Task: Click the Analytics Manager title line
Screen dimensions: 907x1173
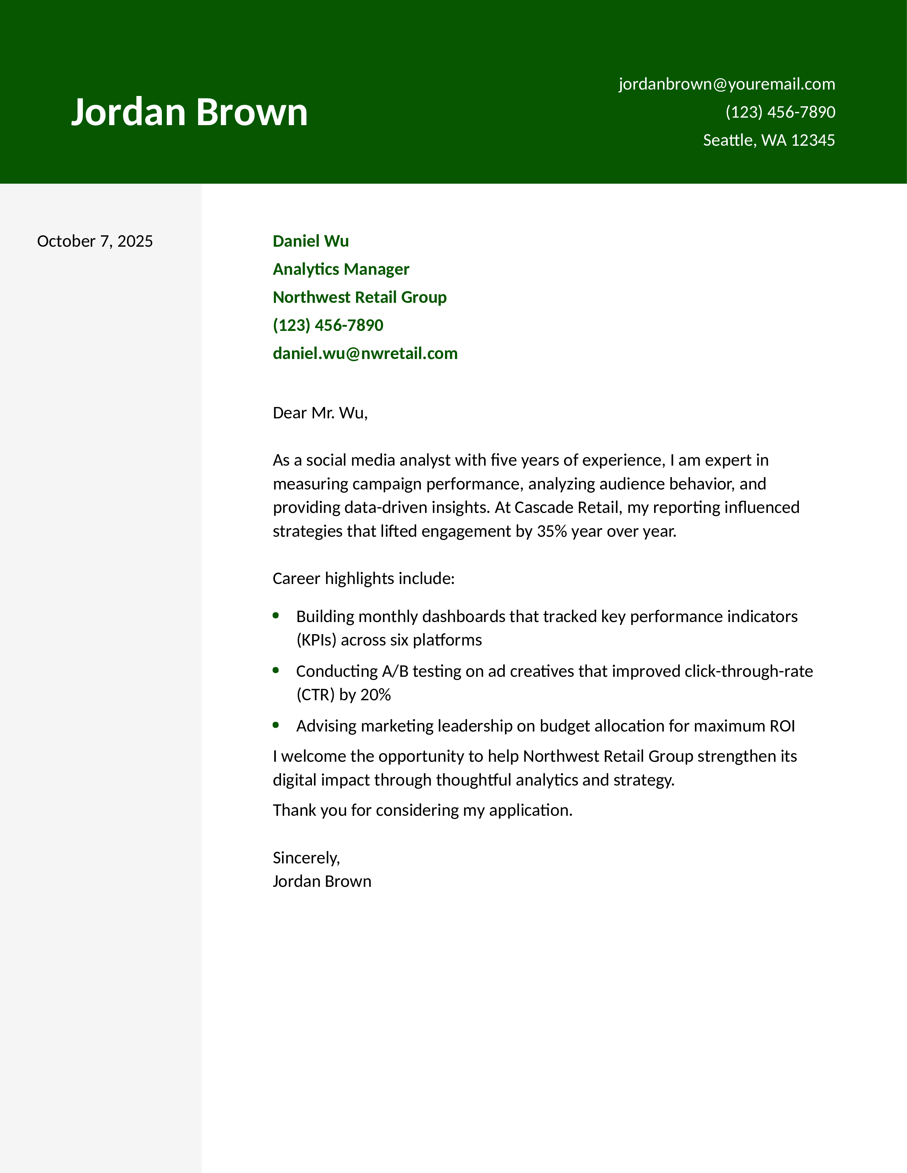Action: point(341,269)
